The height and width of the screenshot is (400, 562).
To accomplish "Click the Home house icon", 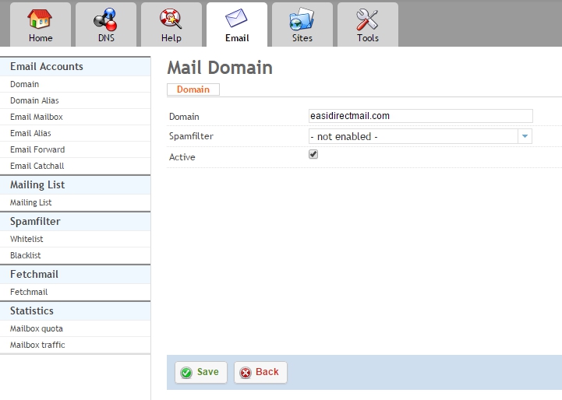I will tap(41, 19).
